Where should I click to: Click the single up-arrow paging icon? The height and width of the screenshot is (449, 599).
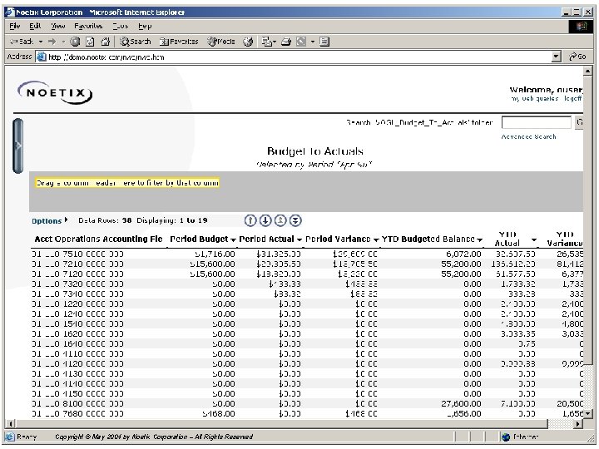(x=250, y=220)
